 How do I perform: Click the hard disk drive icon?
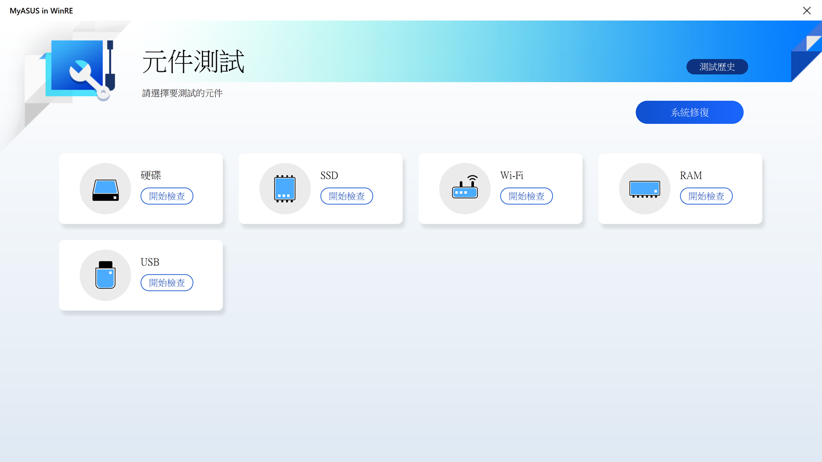click(x=105, y=189)
